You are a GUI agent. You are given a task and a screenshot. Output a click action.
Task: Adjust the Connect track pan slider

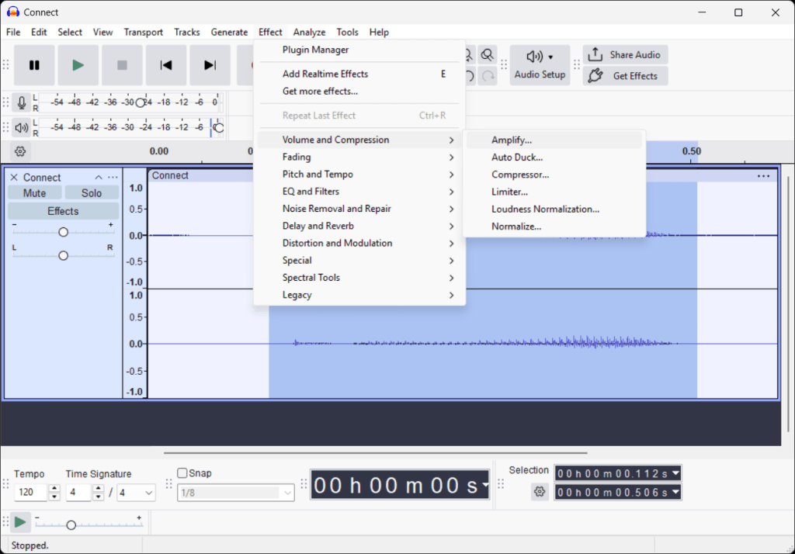coord(64,255)
